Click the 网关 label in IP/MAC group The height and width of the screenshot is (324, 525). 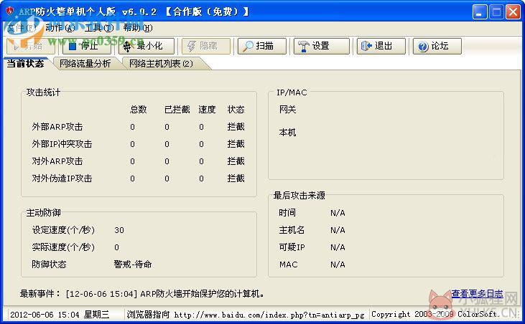(x=287, y=110)
